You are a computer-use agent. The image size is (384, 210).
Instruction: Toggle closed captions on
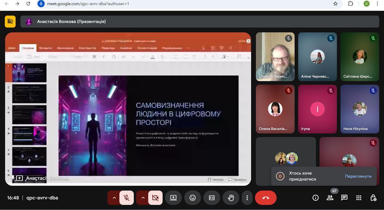(x=212, y=198)
